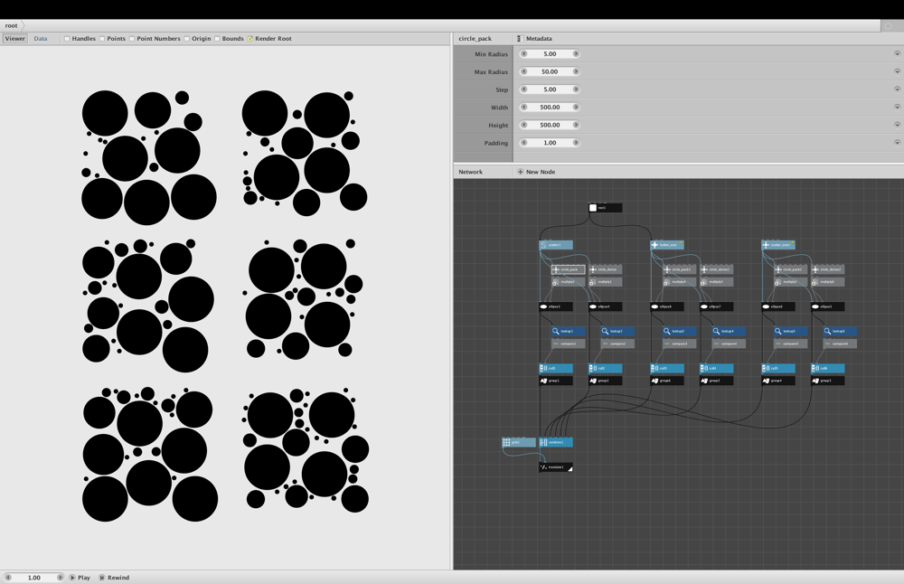Click the lookup4 node

click(730, 332)
